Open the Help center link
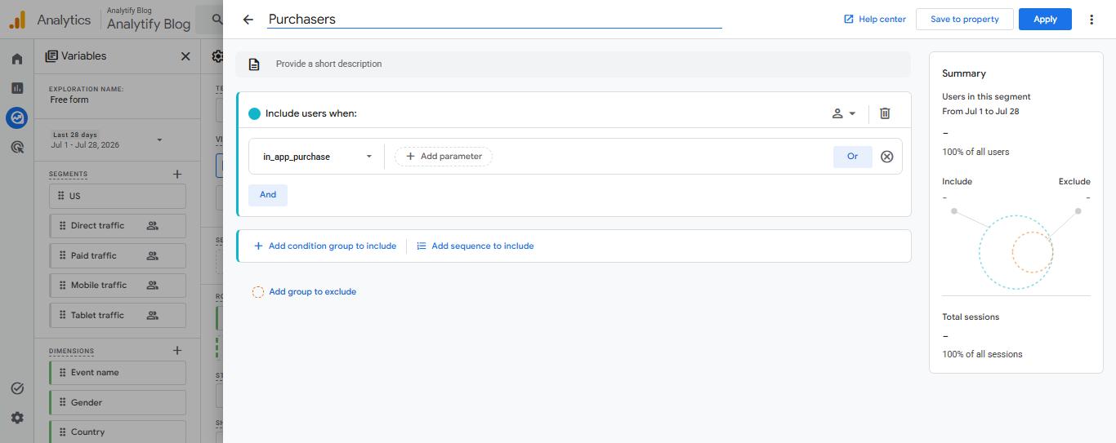 point(875,20)
